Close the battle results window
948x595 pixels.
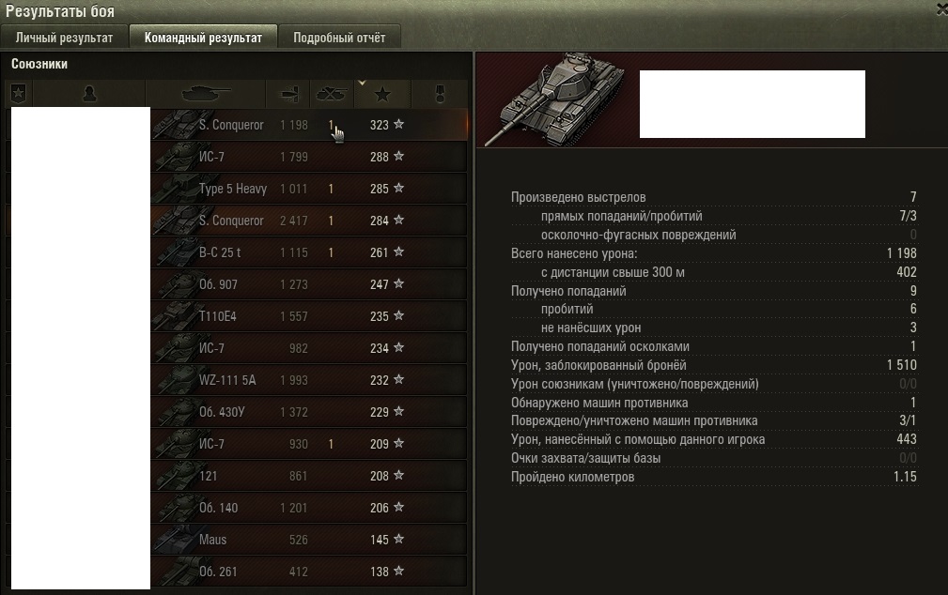click(x=942, y=9)
